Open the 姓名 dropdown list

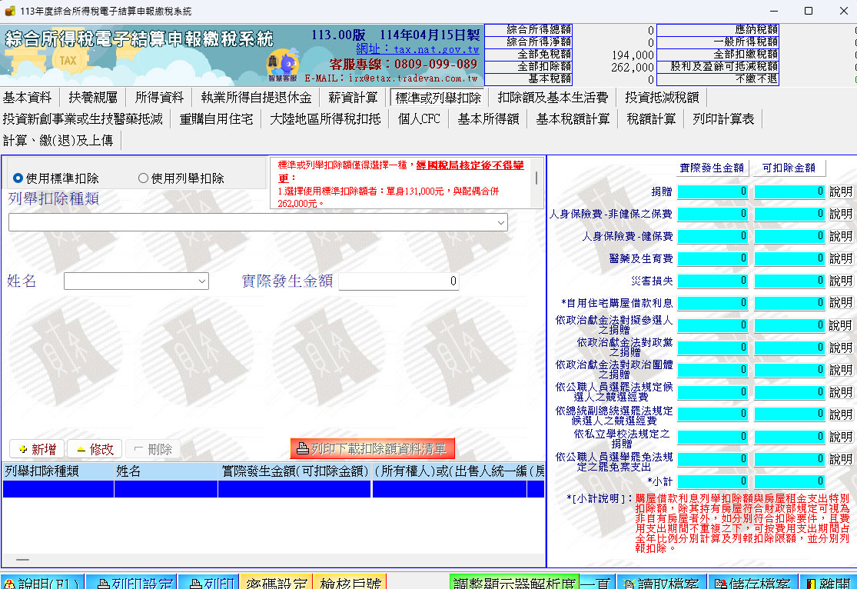coord(201,281)
